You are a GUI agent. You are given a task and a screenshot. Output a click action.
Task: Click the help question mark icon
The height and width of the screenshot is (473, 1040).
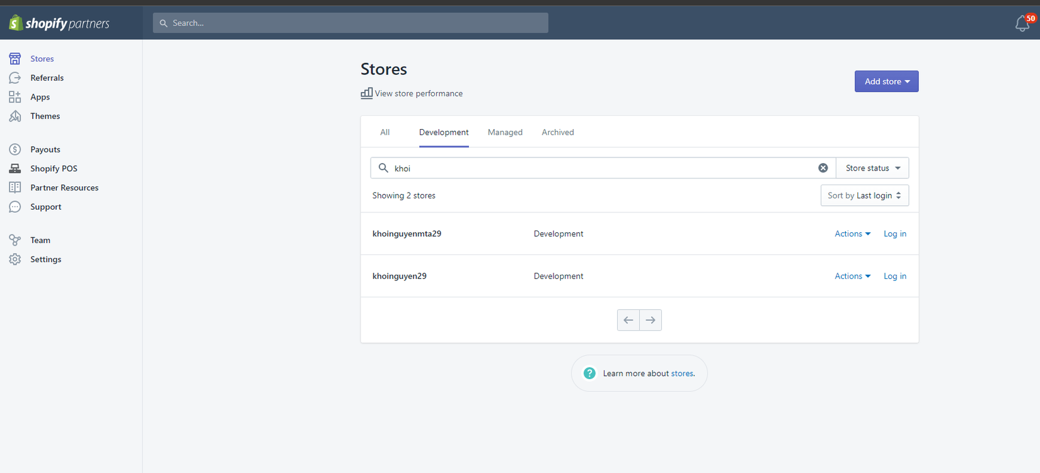[x=589, y=373]
